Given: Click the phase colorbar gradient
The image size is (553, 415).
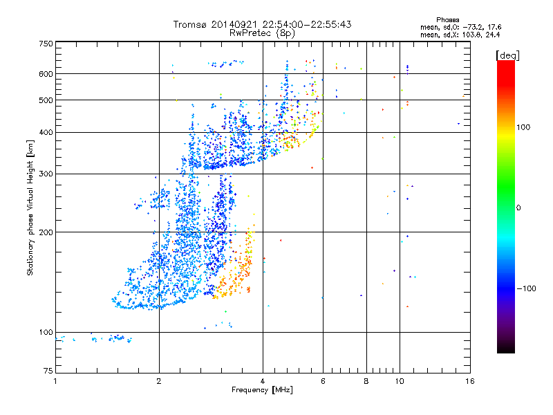Looking at the screenshot, I should (x=506, y=206).
